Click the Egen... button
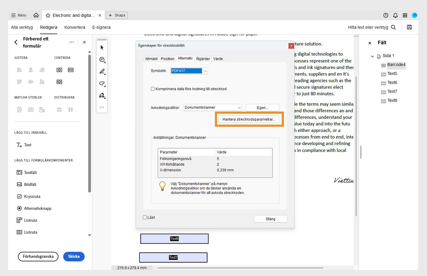This screenshot has width=427, height=276. pyautogui.click(x=262, y=107)
